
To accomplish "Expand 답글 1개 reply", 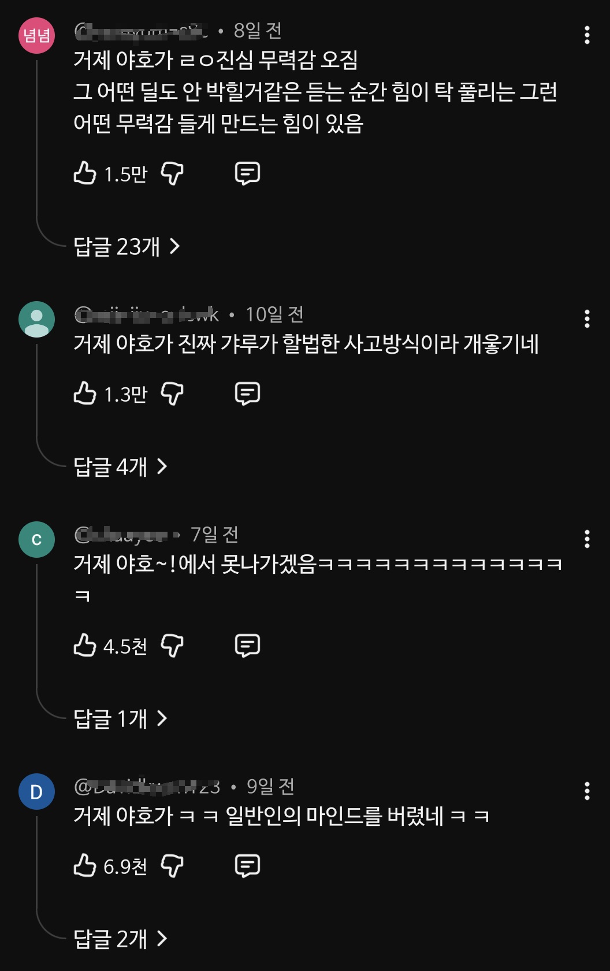I will (120, 718).
